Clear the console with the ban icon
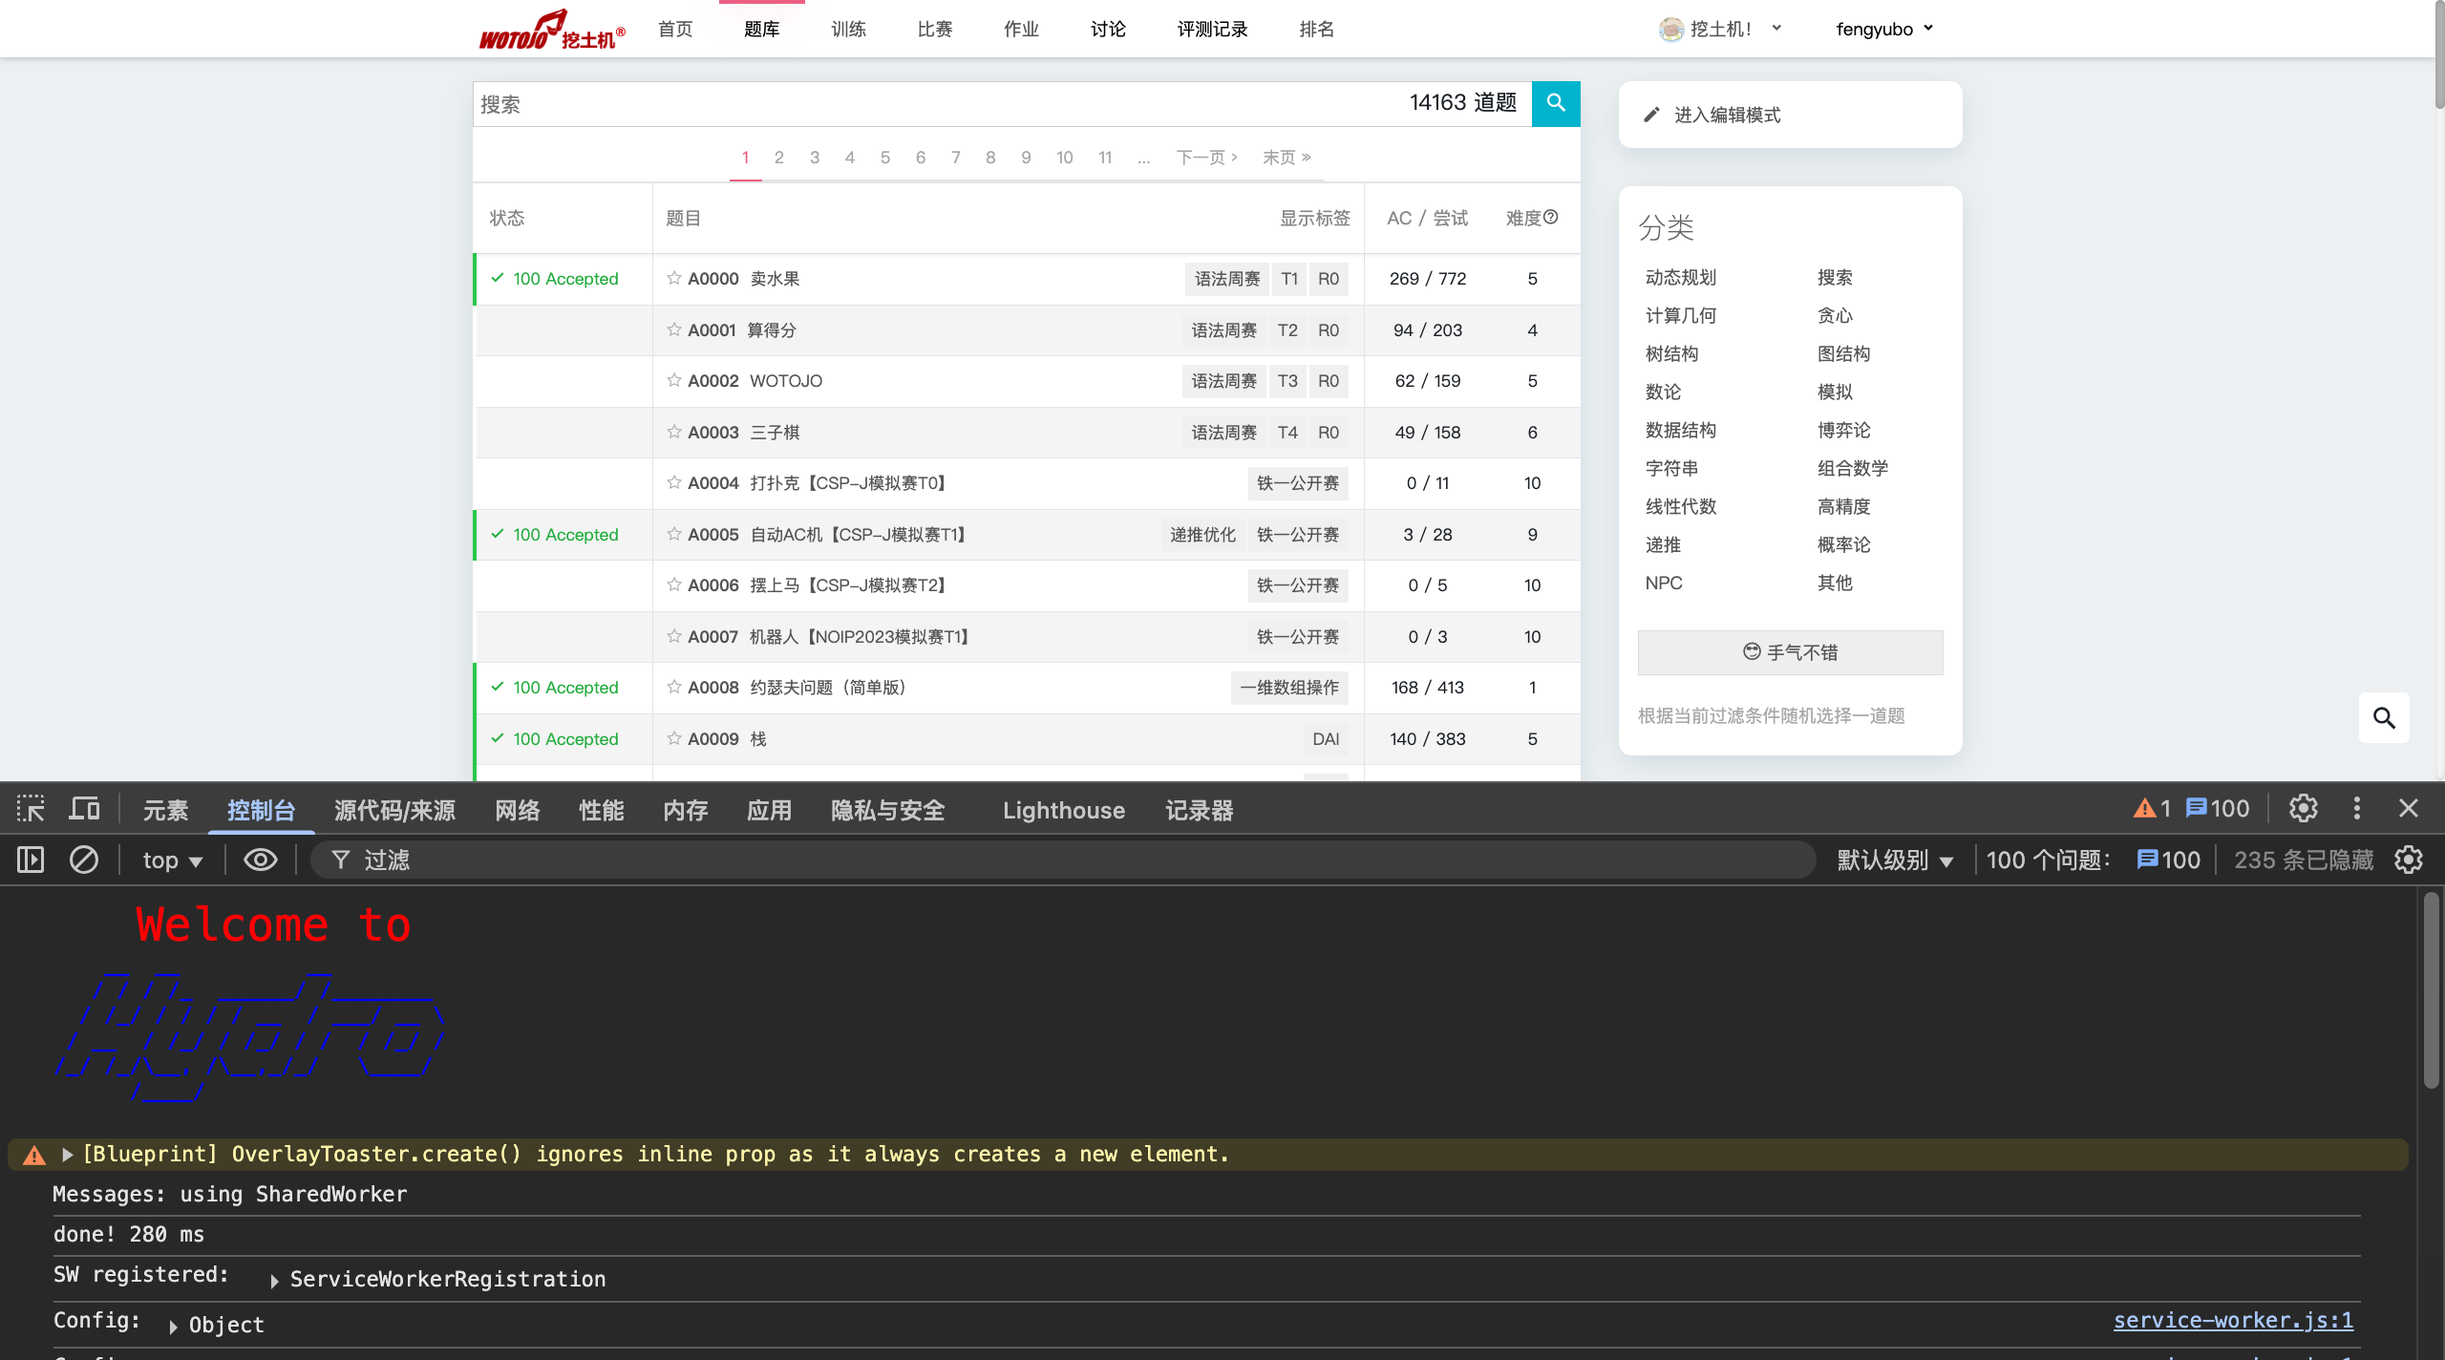The height and width of the screenshot is (1360, 2445). click(84, 861)
